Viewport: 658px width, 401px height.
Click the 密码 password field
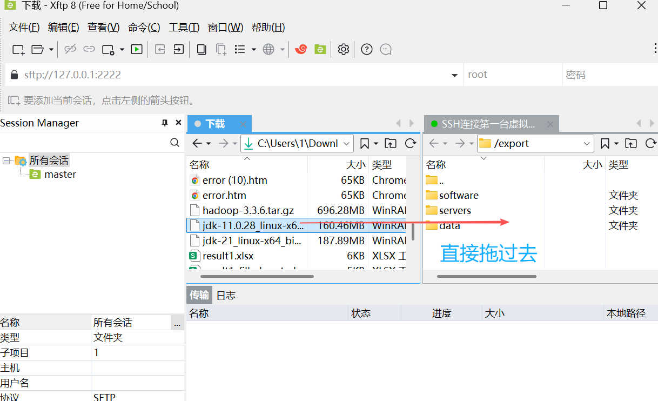[x=608, y=75]
